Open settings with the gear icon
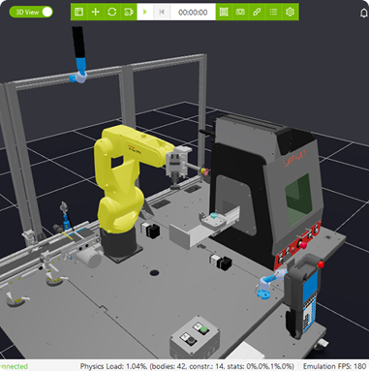Viewport: 369px width, 371px height. coord(290,12)
